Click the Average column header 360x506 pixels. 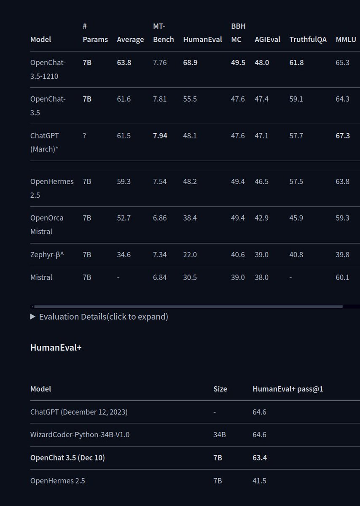tap(130, 40)
